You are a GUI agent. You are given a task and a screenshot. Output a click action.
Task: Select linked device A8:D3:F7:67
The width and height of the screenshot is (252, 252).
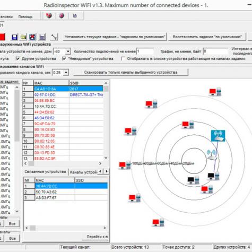coord(66,198)
